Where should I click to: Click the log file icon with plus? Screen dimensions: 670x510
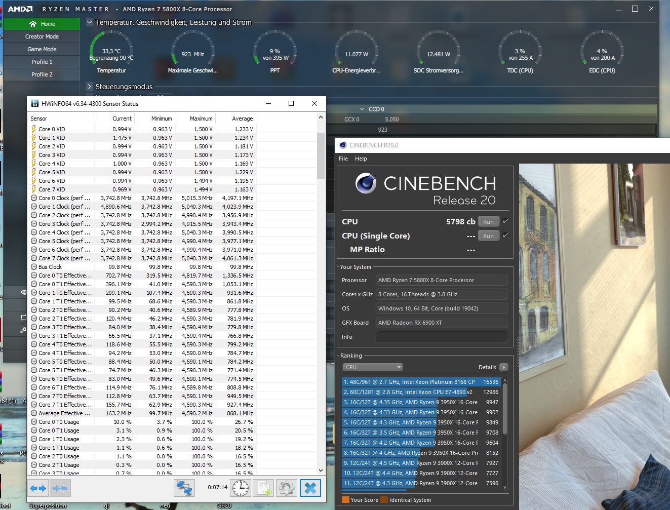coord(263,488)
